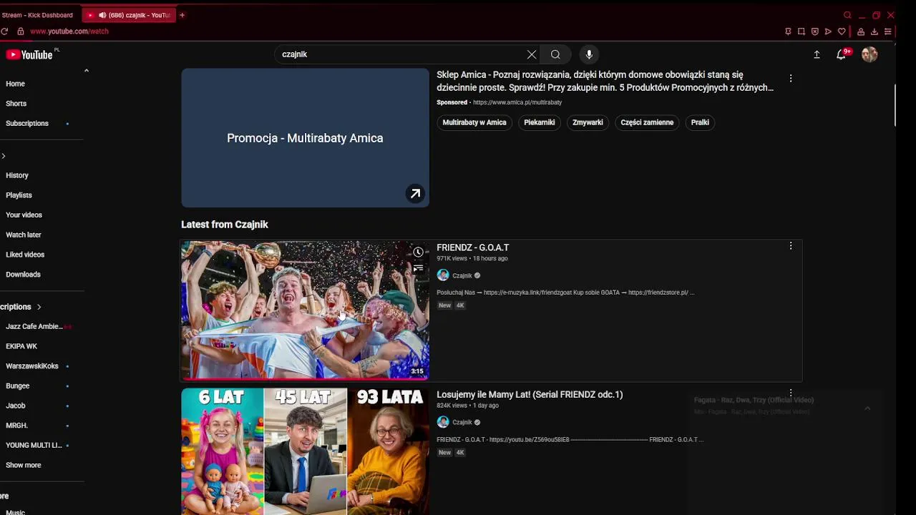Open the browser tab search icon
916x515 pixels.
click(x=847, y=15)
